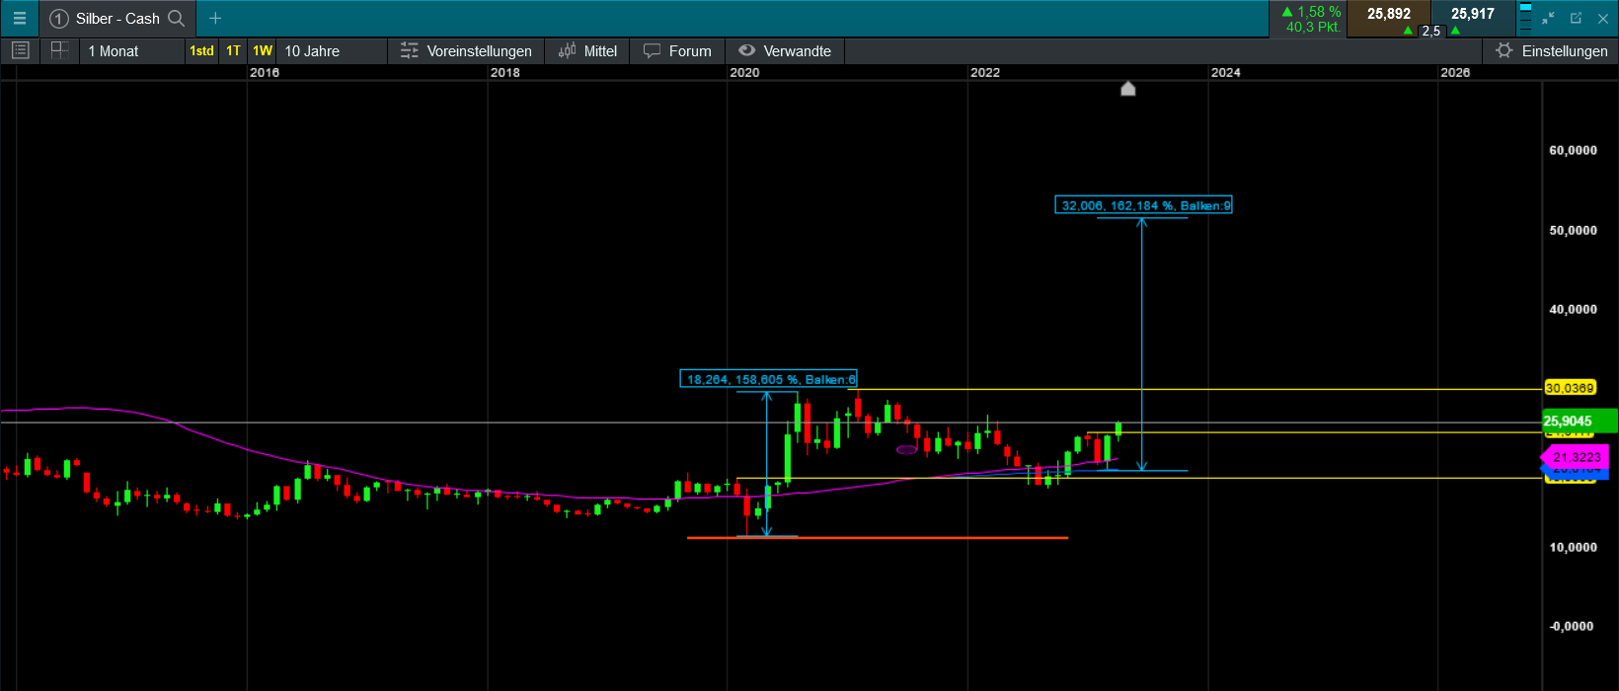1619x691 pixels.
Task: Click the magenta 21,3223 moving average label
Action: pos(1575,457)
